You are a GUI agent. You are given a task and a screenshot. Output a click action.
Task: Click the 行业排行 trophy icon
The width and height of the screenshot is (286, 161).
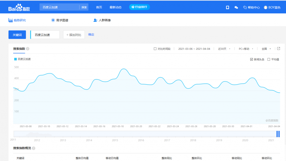pos(133,7)
